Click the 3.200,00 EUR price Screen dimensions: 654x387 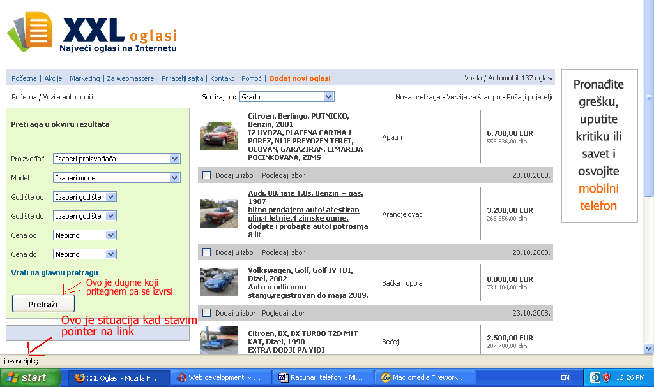(x=510, y=210)
